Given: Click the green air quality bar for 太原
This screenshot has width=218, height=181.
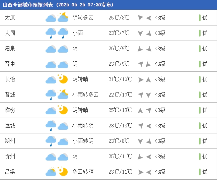Looking at the screenshot, I should [200, 18].
